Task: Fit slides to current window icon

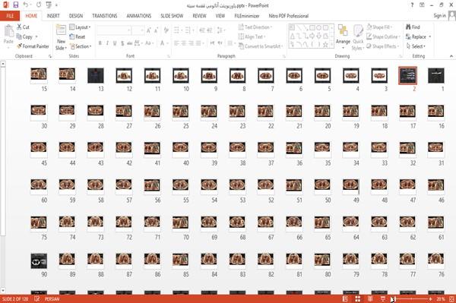Action: click(x=451, y=298)
